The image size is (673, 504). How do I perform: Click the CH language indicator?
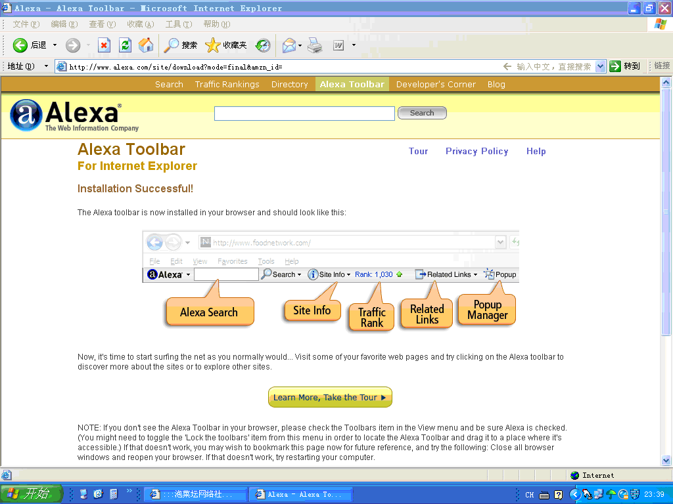[x=530, y=495]
